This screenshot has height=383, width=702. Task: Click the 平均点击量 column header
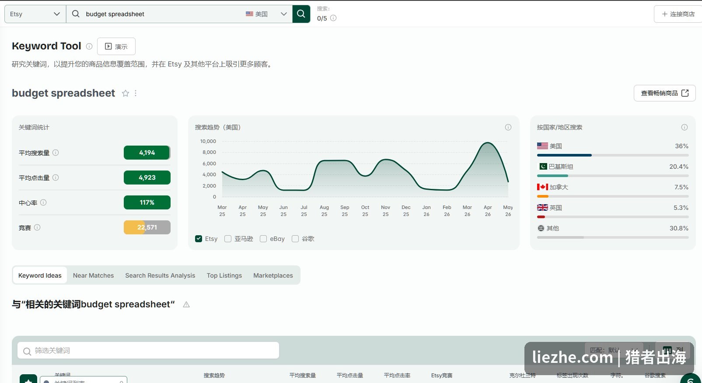[350, 376]
